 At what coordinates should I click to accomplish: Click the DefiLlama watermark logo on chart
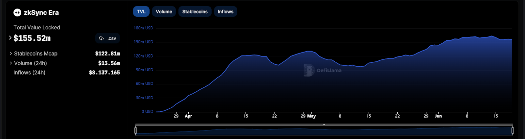click(309, 70)
